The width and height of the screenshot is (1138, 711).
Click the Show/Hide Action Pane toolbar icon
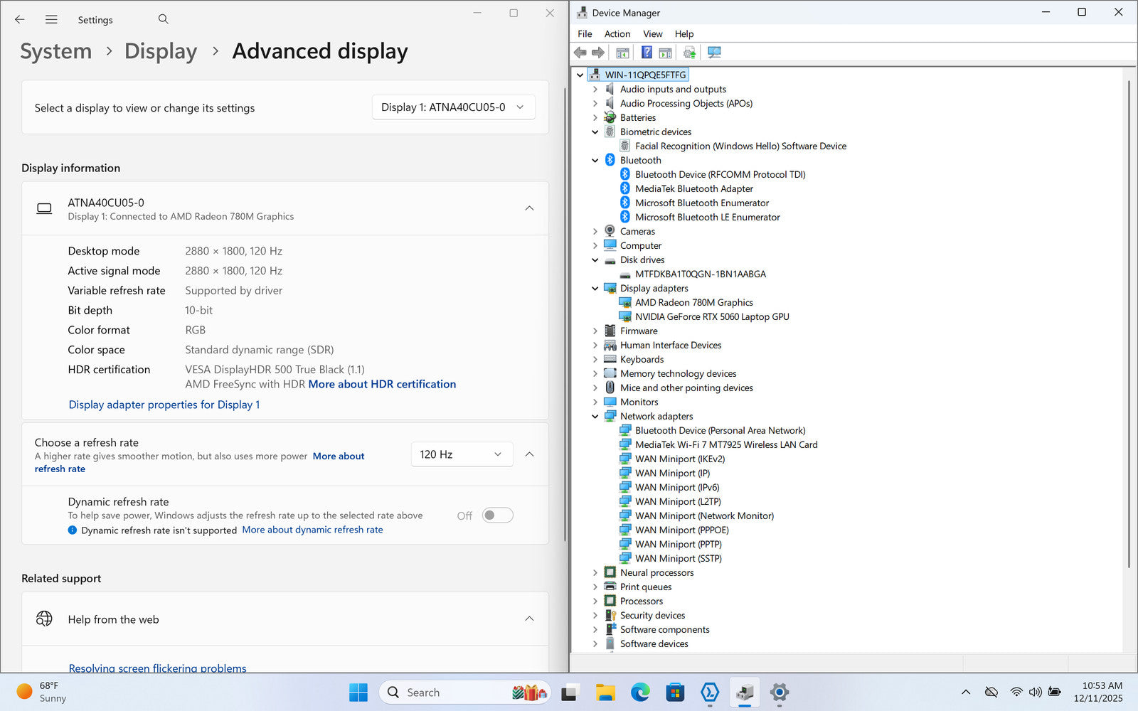pos(666,53)
